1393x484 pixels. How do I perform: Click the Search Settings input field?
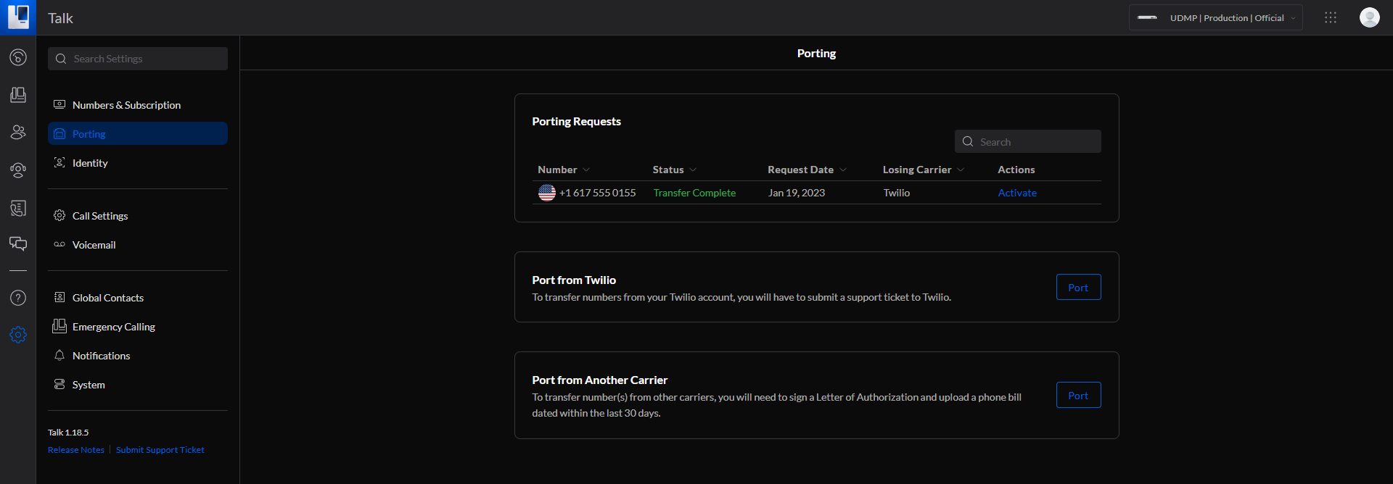[x=138, y=59]
